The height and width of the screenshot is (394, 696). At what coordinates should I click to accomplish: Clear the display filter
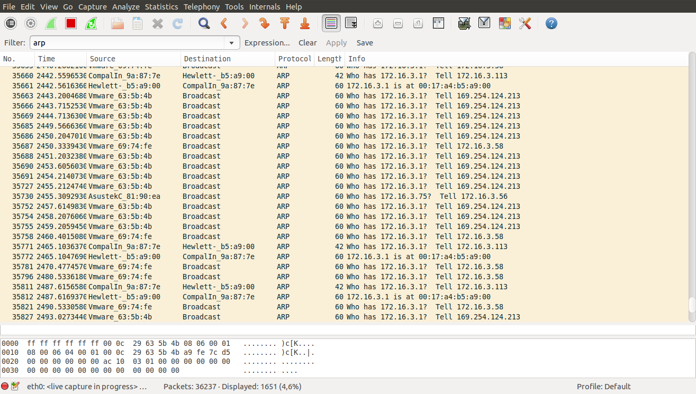point(308,43)
